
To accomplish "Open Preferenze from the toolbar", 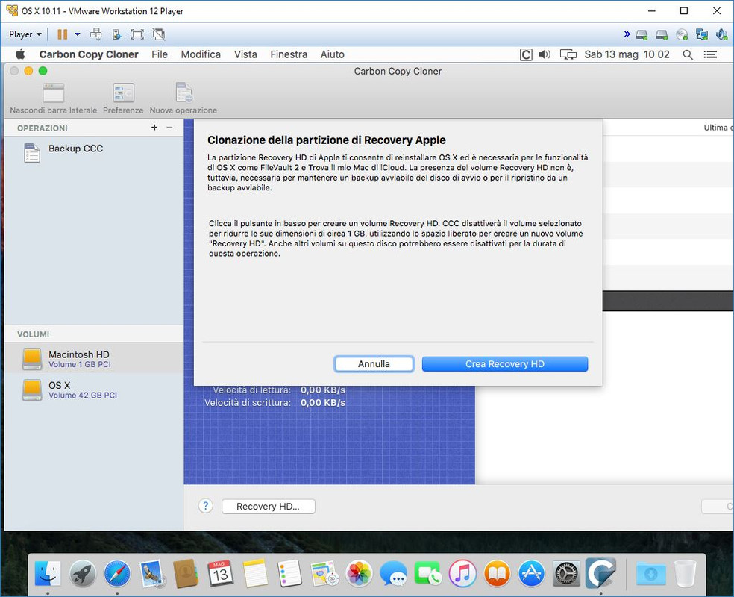I will 123,93.
